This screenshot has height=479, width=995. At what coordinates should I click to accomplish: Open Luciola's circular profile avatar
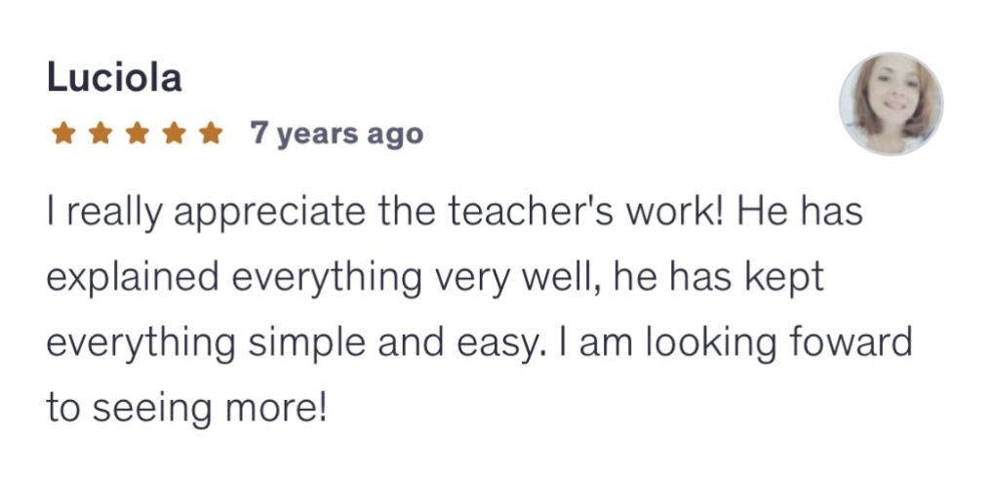tap(891, 103)
